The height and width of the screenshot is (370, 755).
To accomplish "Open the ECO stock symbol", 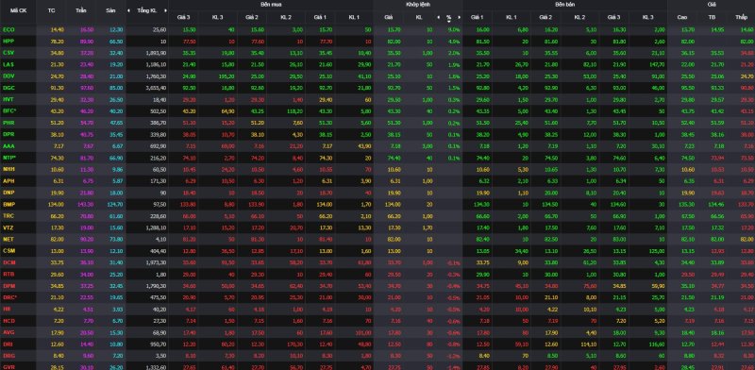I will (x=8, y=29).
